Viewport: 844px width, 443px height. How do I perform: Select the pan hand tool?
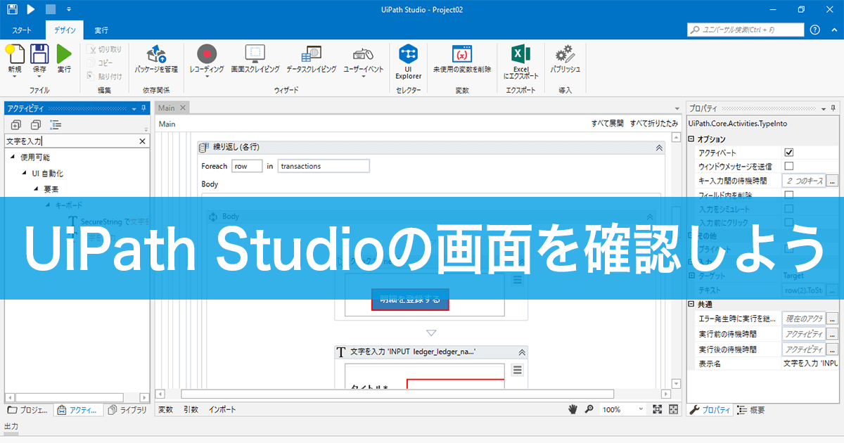click(574, 409)
